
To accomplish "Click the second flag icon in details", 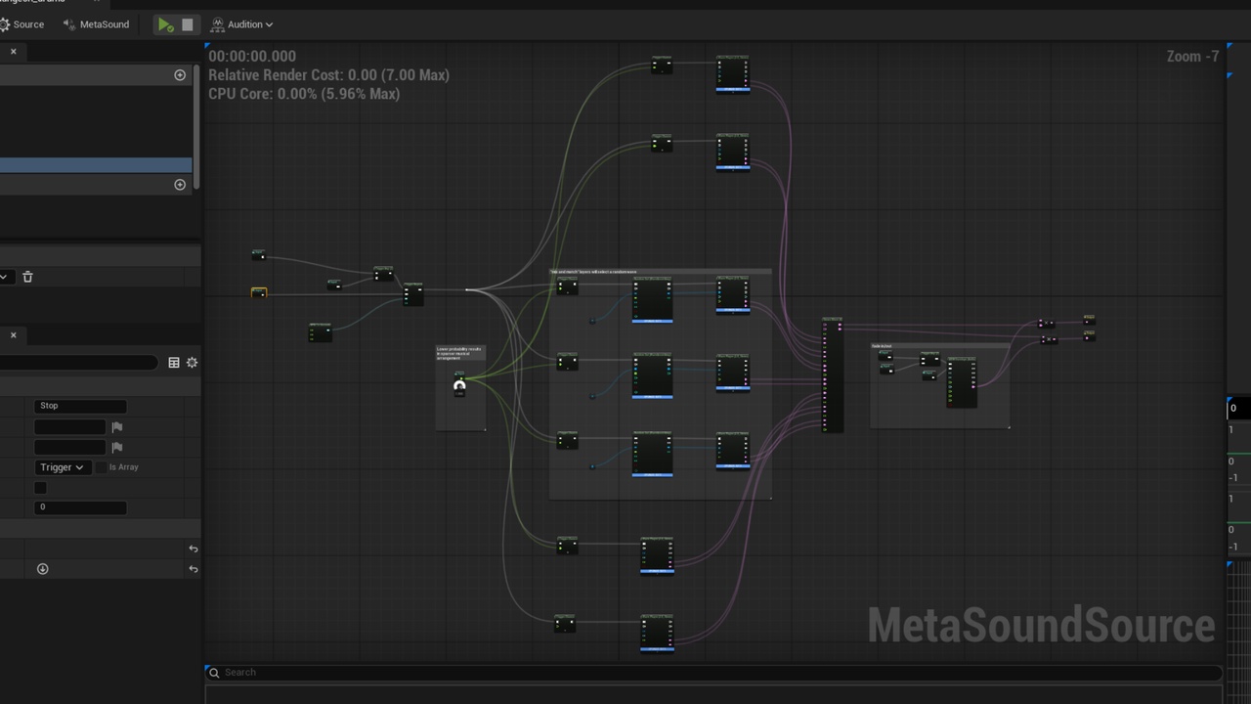I will pyautogui.click(x=117, y=448).
